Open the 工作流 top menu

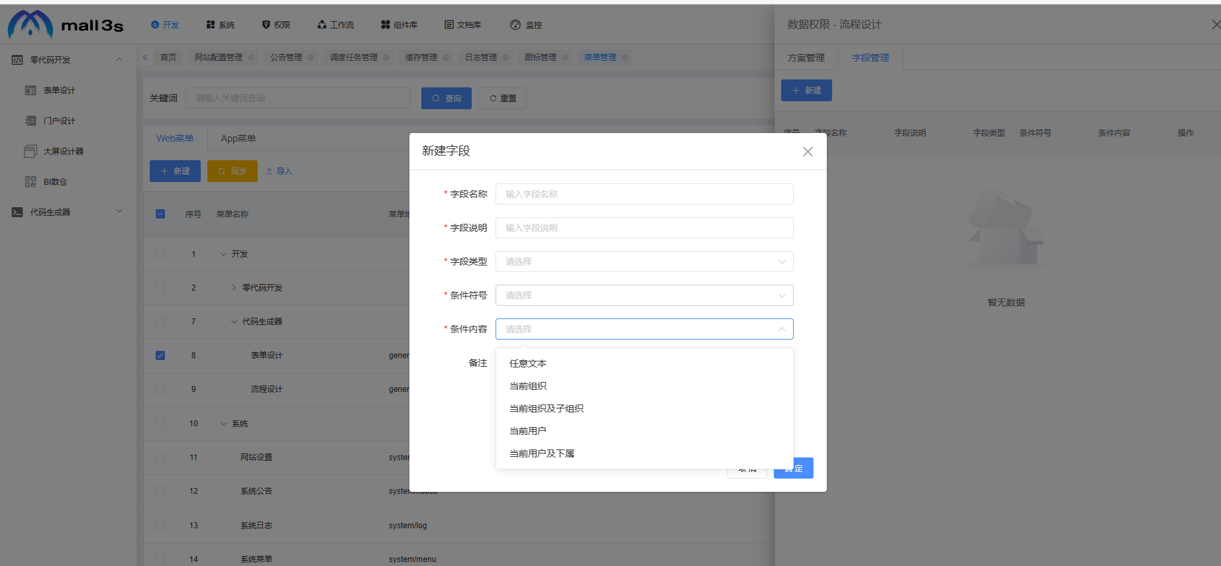click(x=336, y=24)
